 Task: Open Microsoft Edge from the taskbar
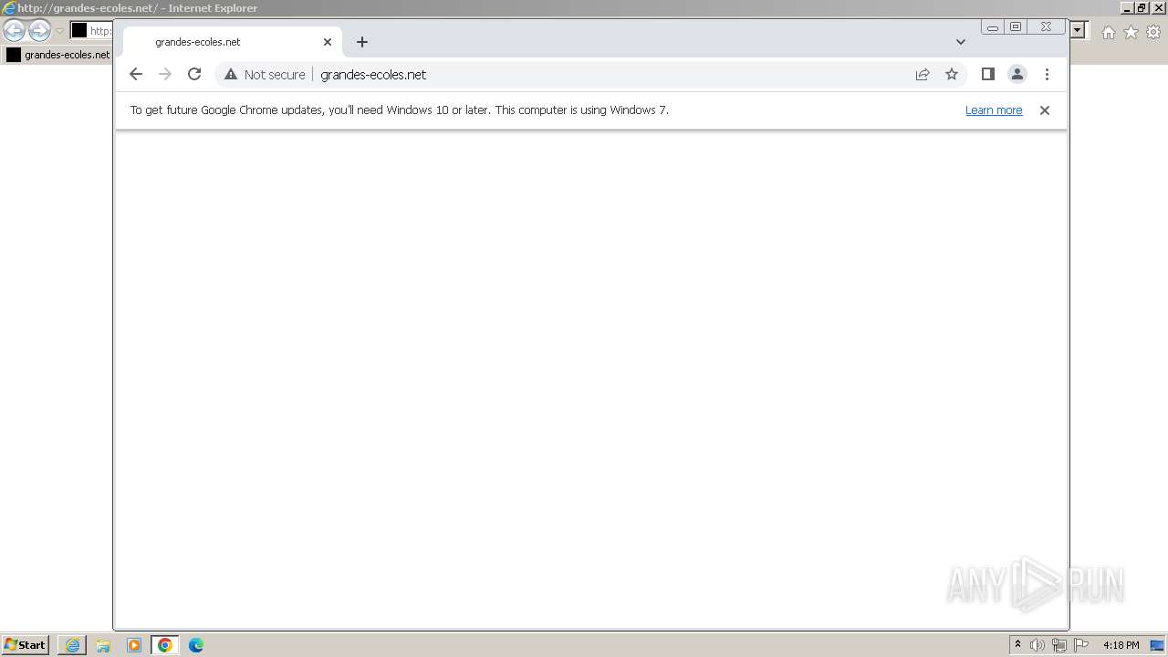[196, 645]
